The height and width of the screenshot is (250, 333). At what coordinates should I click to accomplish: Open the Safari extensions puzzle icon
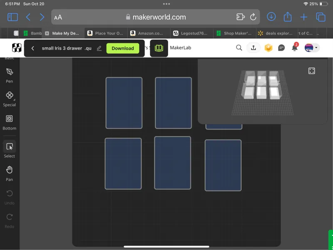pos(241,17)
